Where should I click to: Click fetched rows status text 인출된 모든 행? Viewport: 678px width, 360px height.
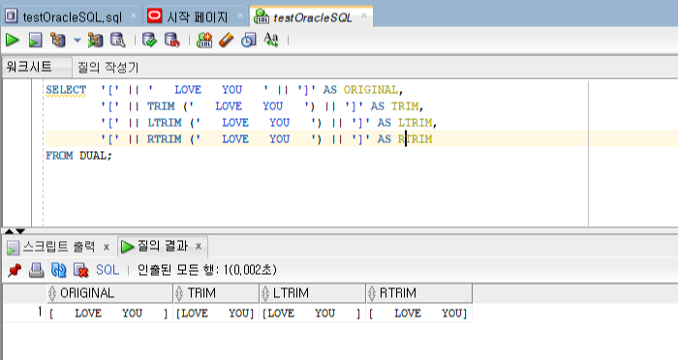coord(206,270)
